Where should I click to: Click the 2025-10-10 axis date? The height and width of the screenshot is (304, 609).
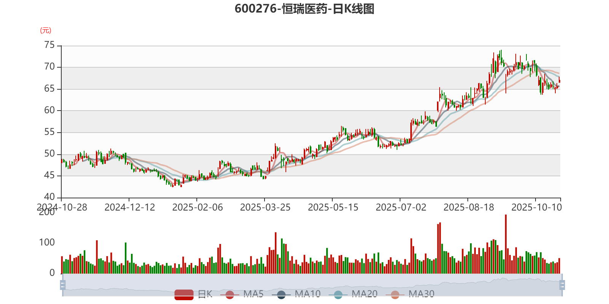[536, 207]
